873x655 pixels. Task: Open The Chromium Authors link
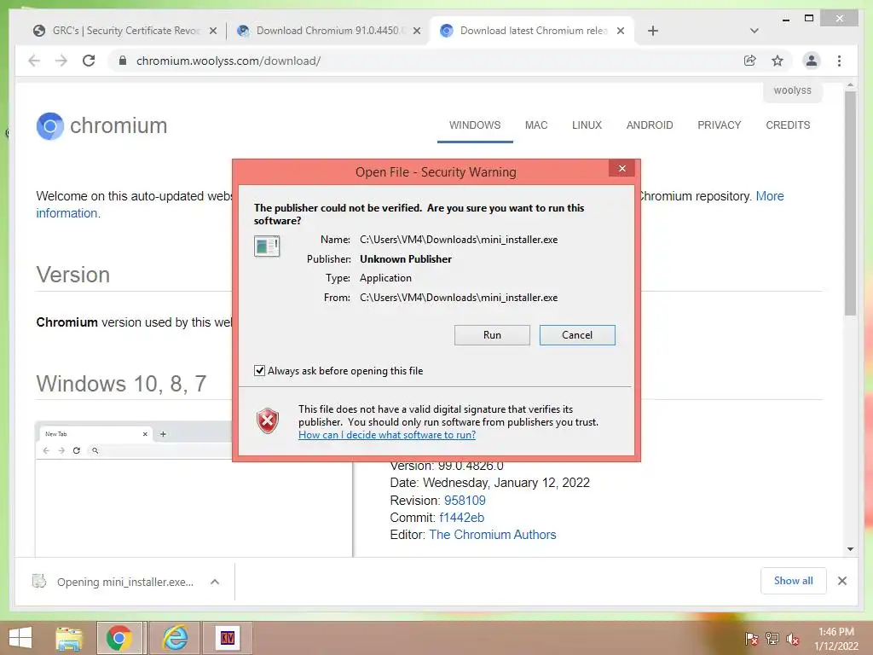pos(492,535)
